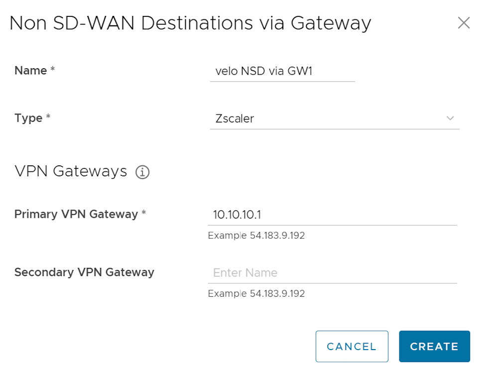The height and width of the screenshot is (376, 484).
Task: Click the example hint below Primary VPN Gateway
Action: click(256, 236)
